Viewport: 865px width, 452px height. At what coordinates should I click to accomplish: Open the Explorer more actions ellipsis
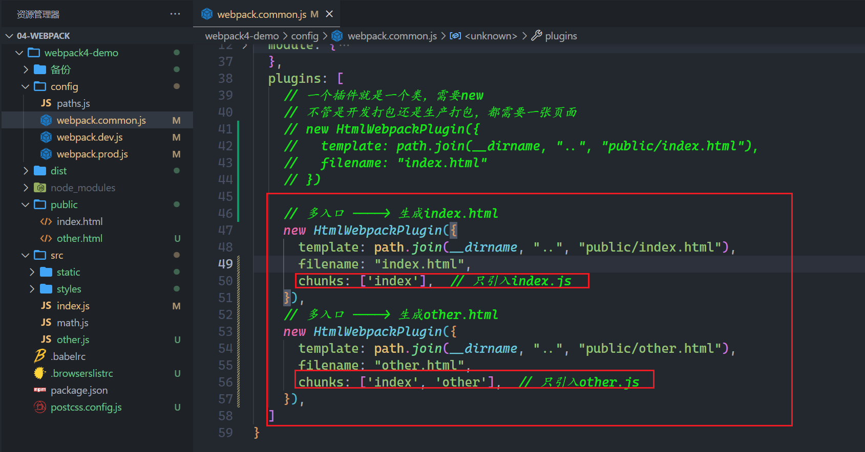point(175,14)
